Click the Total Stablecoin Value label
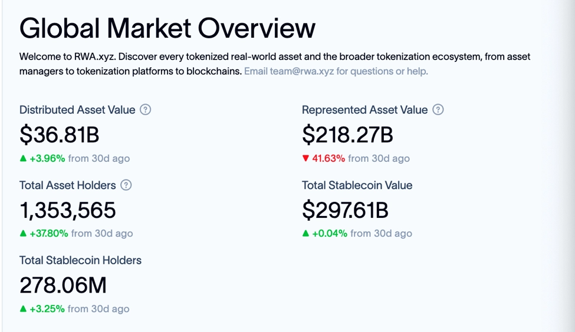 357,185
